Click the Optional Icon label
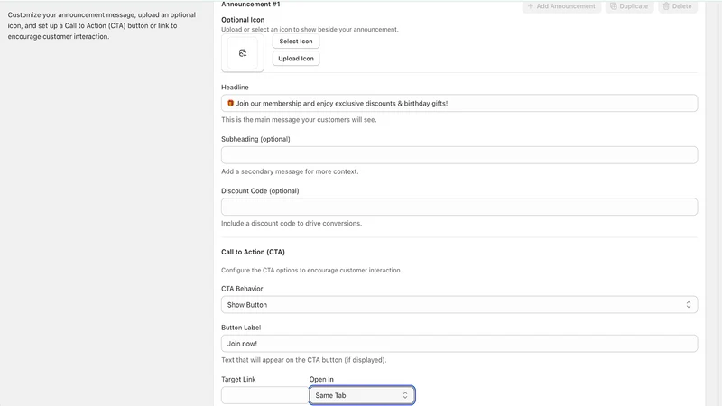 tap(243, 20)
